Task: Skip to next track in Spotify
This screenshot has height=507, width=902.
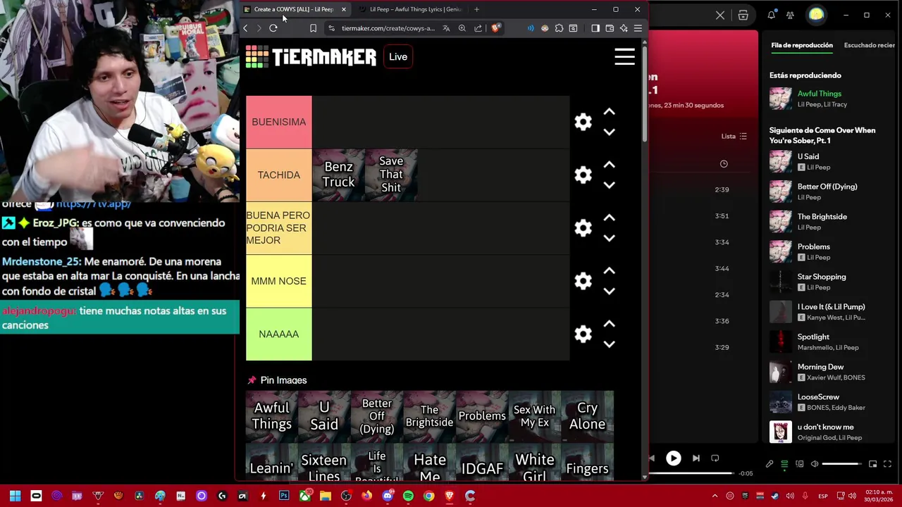Action: (696, 458)
